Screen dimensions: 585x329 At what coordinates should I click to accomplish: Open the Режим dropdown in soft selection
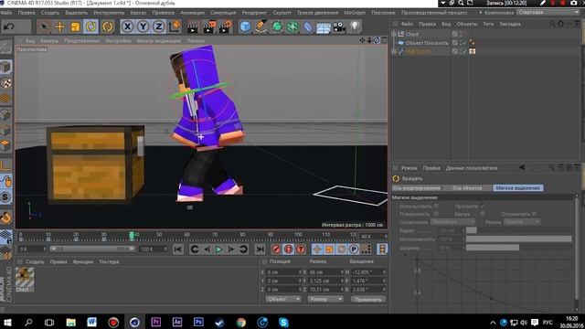(x=522, y=222)
